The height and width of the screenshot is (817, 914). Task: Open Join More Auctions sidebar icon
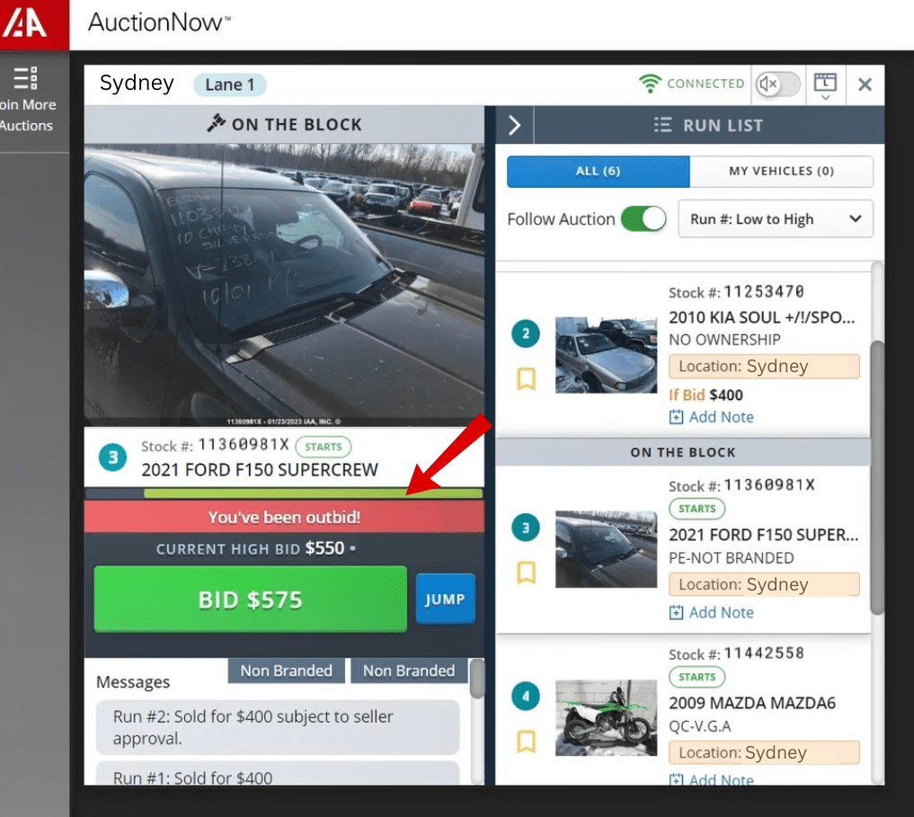click(27, 78)
